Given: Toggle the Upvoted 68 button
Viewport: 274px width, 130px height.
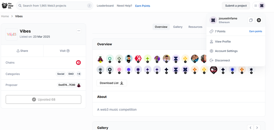Looking at the screenshot, I should (44, 99).
